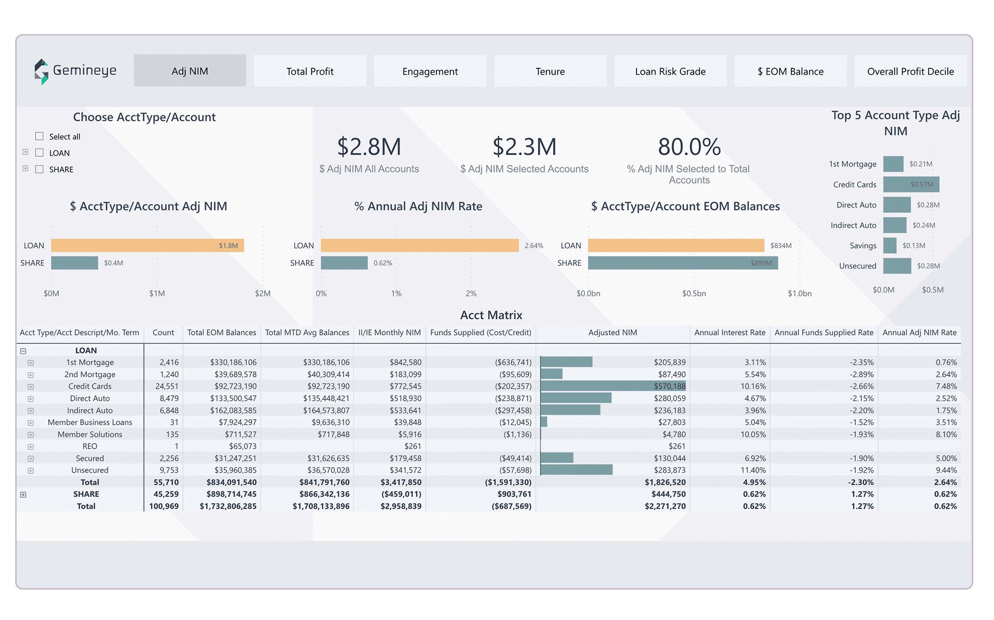Image resolution: width=994 pixels, height=620 pixels.
Task: Select the LOAN bar in Adj NIM chart
Action: click(147, 245)
